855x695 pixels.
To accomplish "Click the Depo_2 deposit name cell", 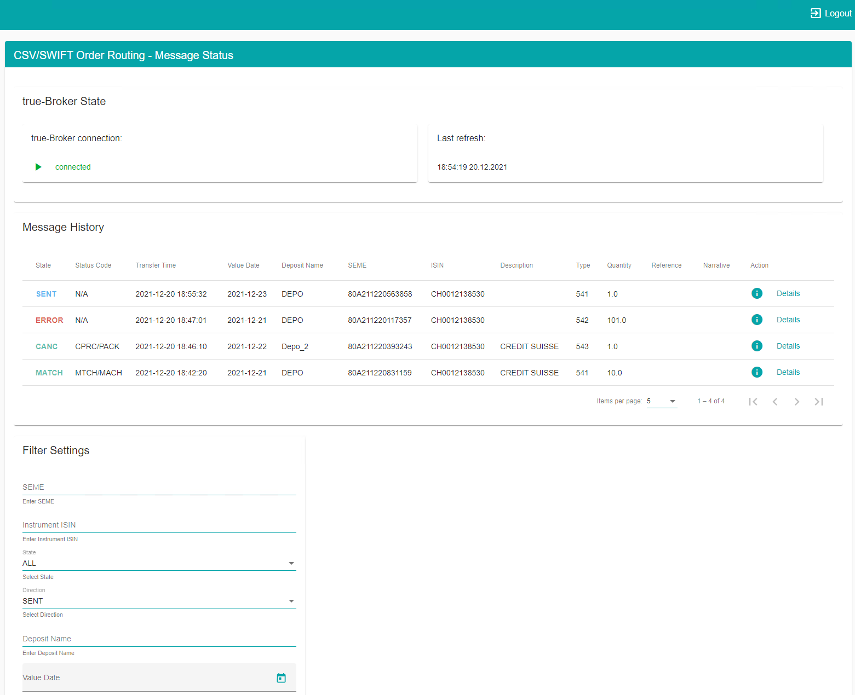I will (x=295, y=346).
